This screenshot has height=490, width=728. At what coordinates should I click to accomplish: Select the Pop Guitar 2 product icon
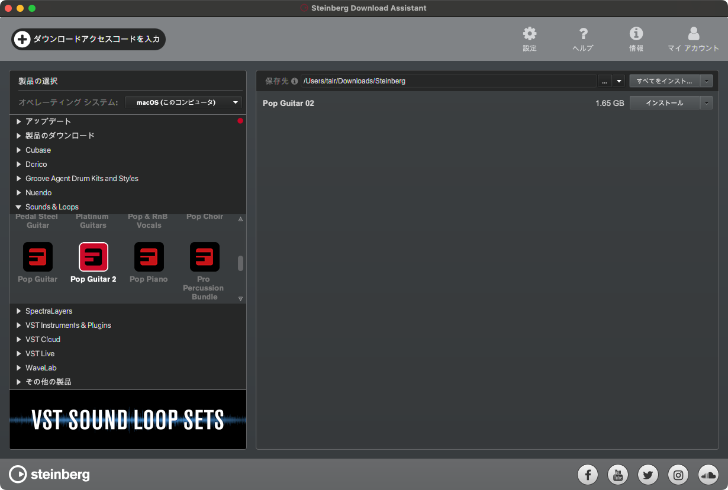(94, 257)
